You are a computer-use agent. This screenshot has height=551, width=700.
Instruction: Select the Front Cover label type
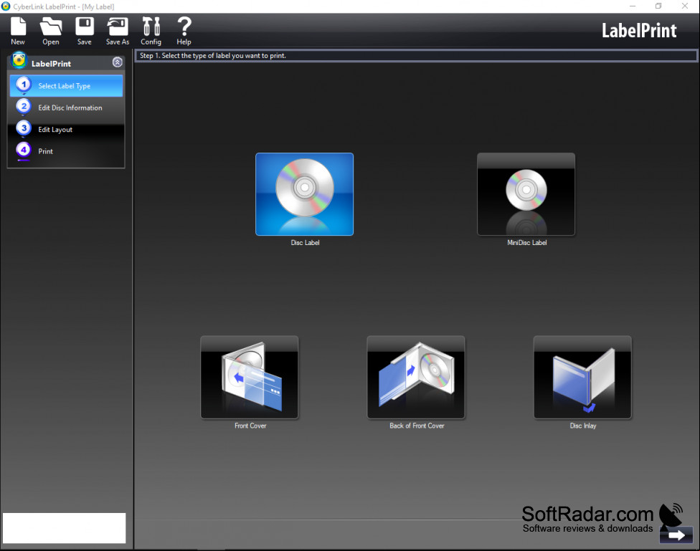point(250,377)
